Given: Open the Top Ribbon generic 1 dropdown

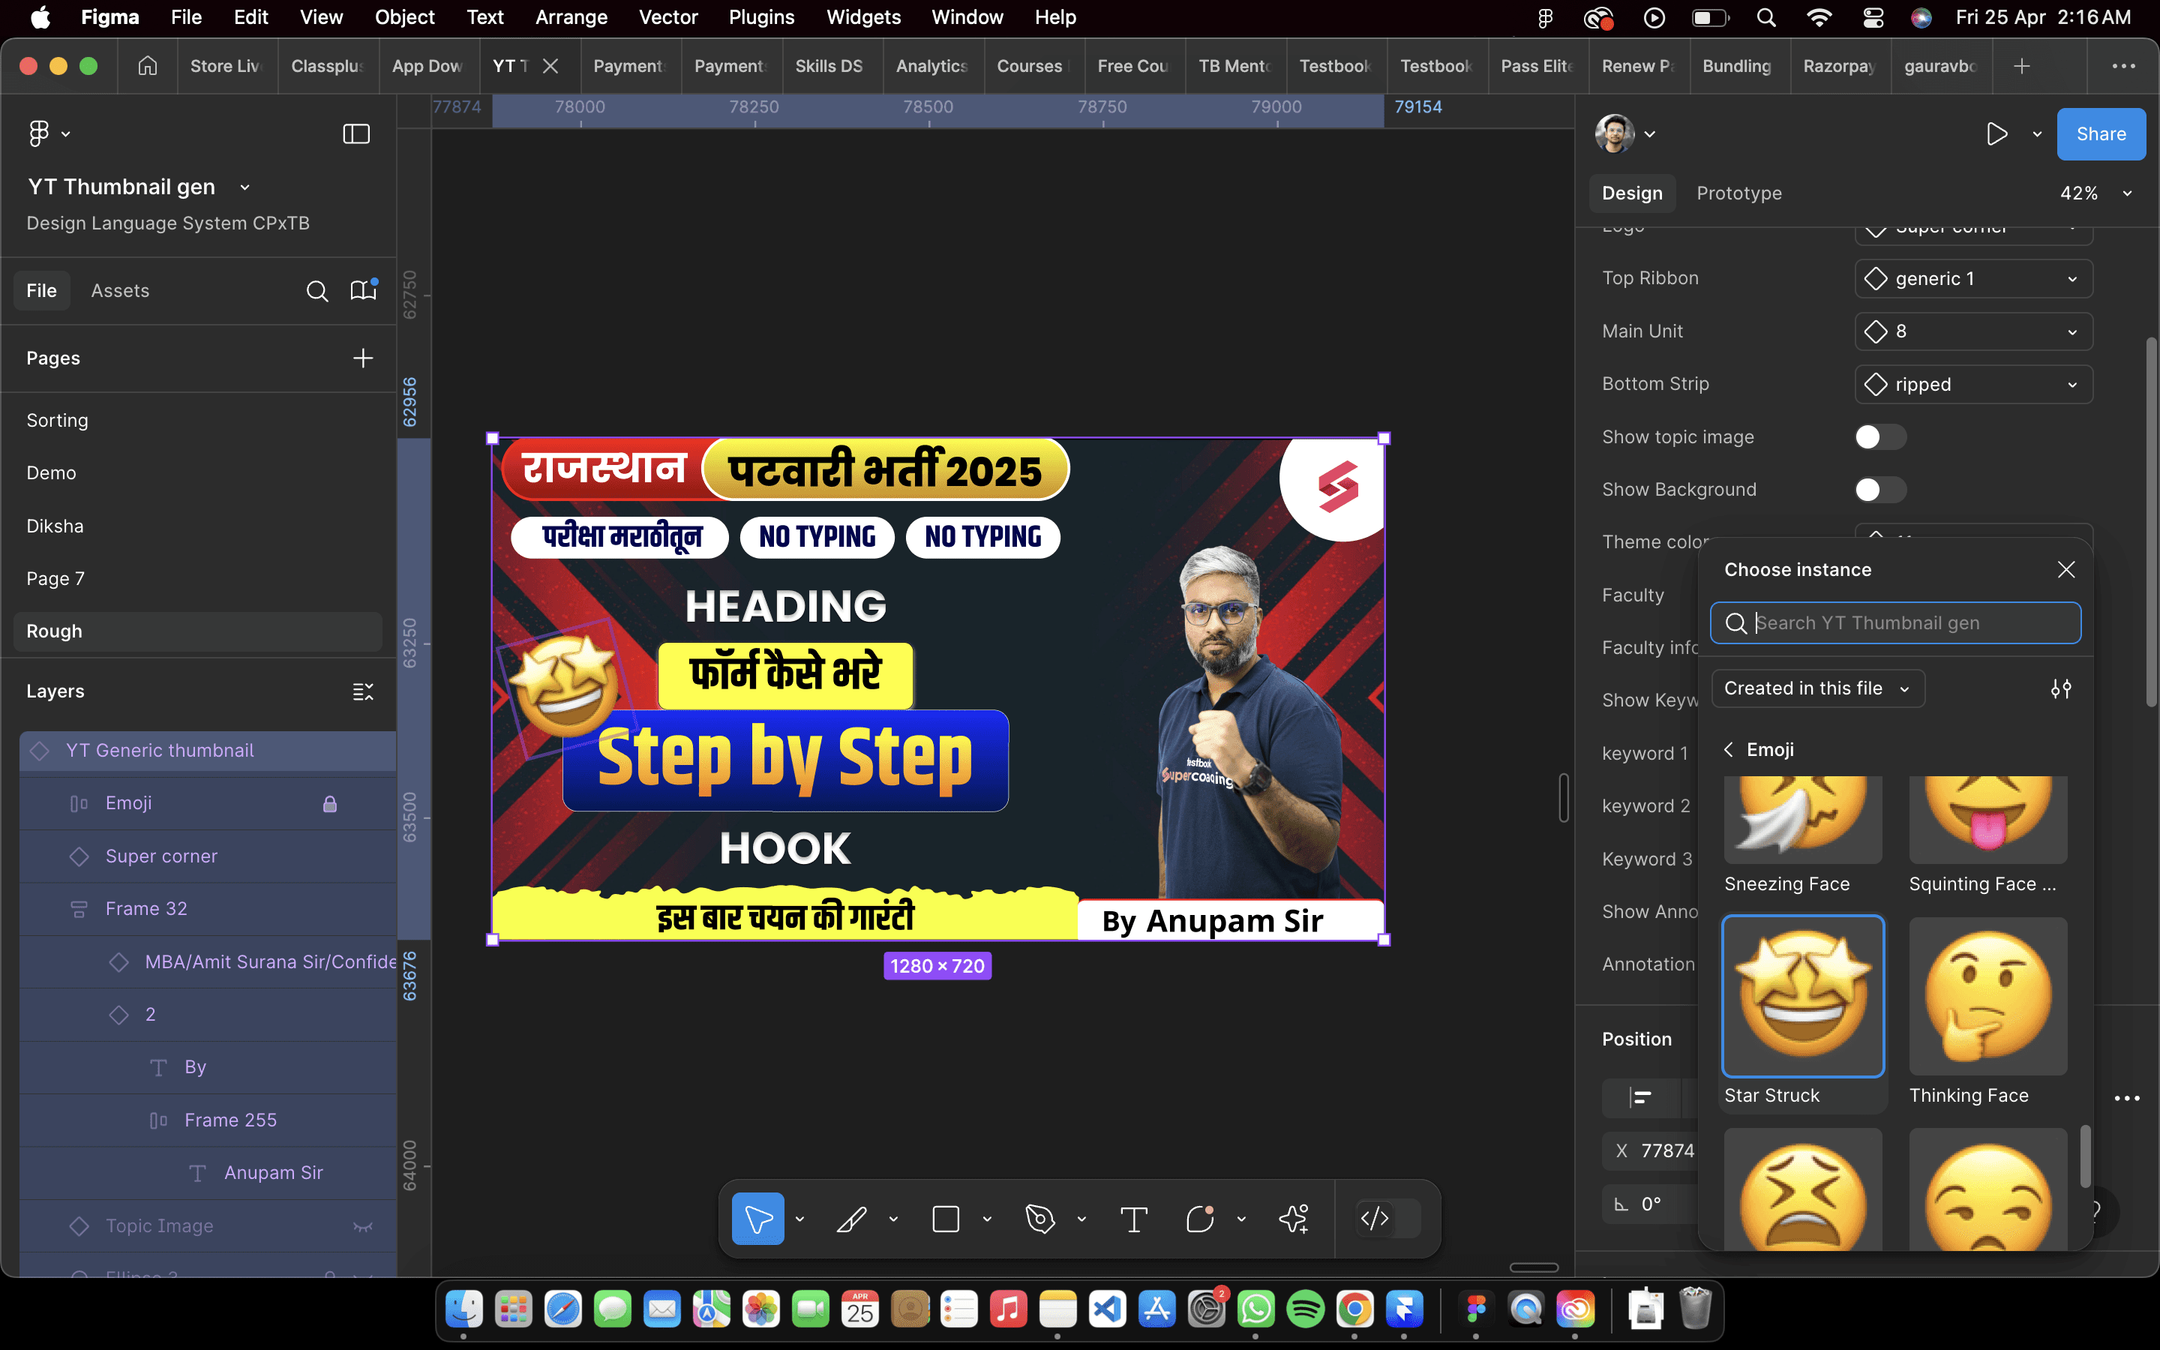Looking at the screenshot, I should [1973, 278].
